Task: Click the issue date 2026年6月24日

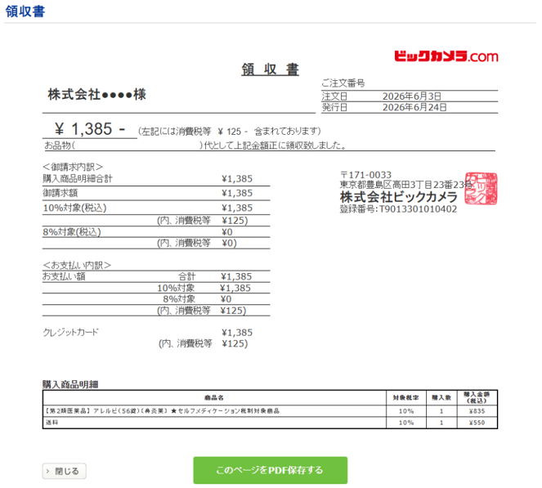Action: 414,107
